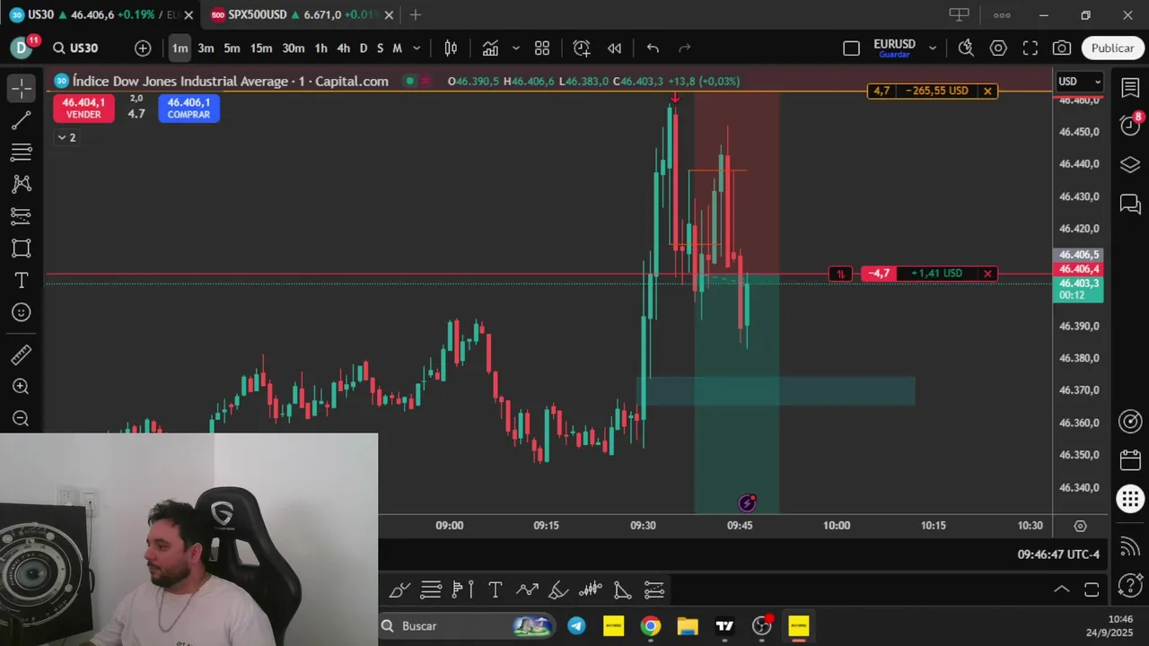Open the emoji icons tool
Screen dimensions: 1149x646
(22, 312)
